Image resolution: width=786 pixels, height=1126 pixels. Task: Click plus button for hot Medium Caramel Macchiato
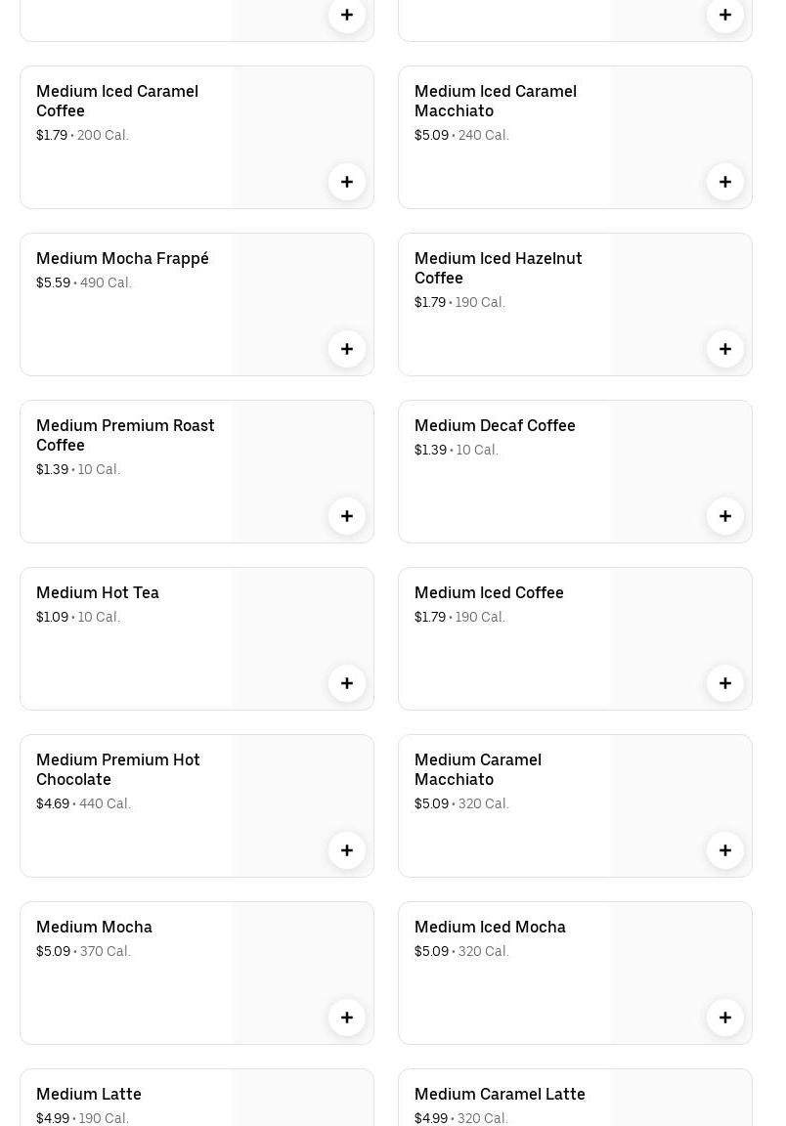point(725,850)
